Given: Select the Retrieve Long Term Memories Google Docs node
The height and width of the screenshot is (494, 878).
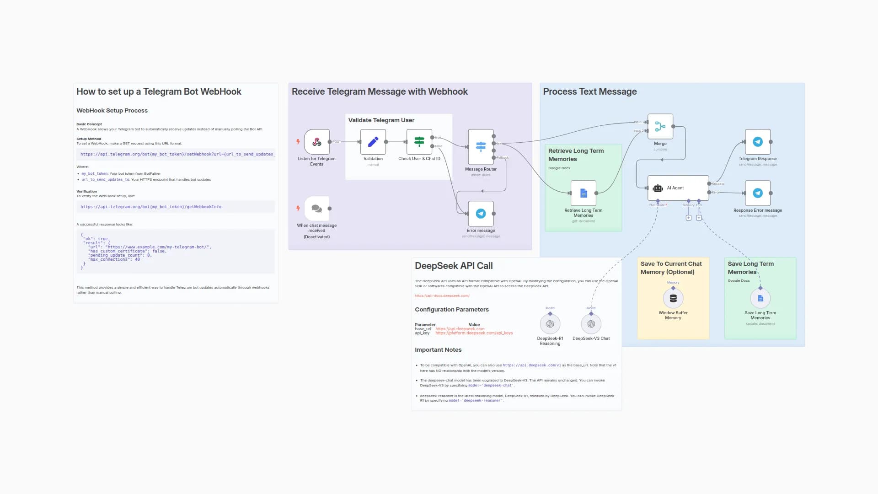Looking at the screenshot, I should coord(583,193).
